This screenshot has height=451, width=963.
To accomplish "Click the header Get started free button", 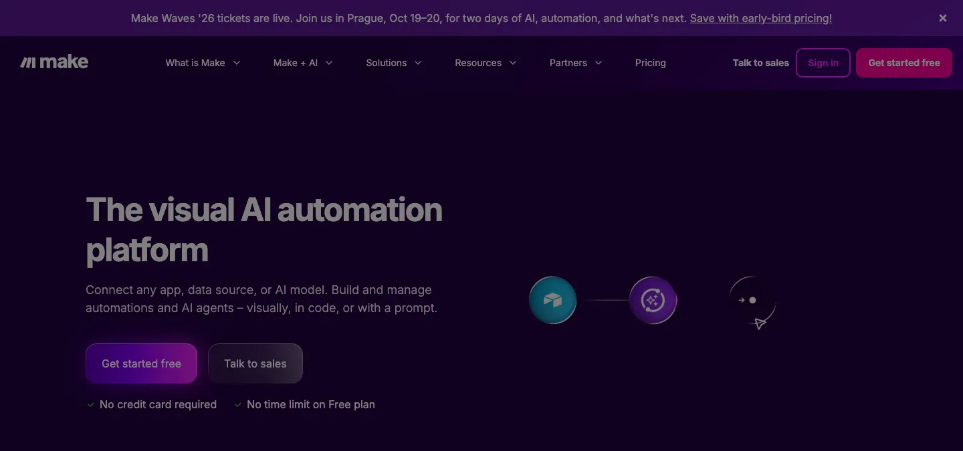I will point(904,63).
